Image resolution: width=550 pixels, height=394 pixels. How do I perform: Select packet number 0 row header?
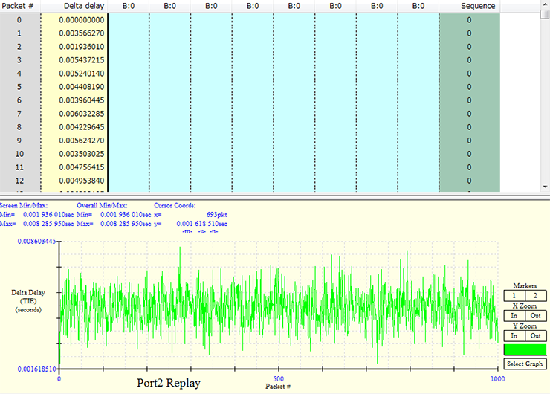(19, 20)
